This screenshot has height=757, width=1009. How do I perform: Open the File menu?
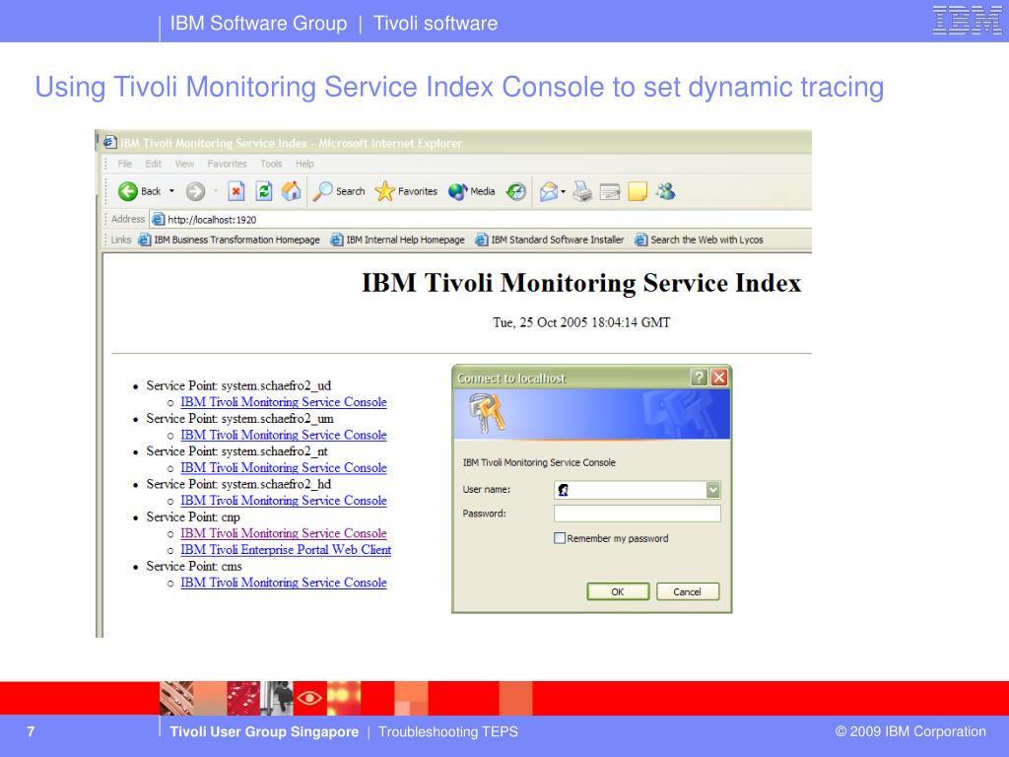click(x=125, y=164)
